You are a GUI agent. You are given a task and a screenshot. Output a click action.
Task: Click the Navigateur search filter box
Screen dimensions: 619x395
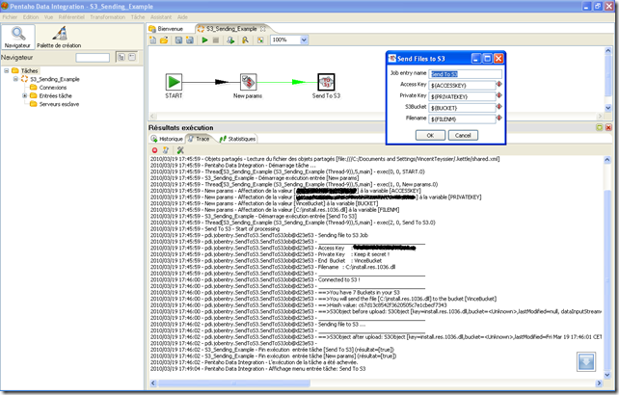(x=93, y=58)
